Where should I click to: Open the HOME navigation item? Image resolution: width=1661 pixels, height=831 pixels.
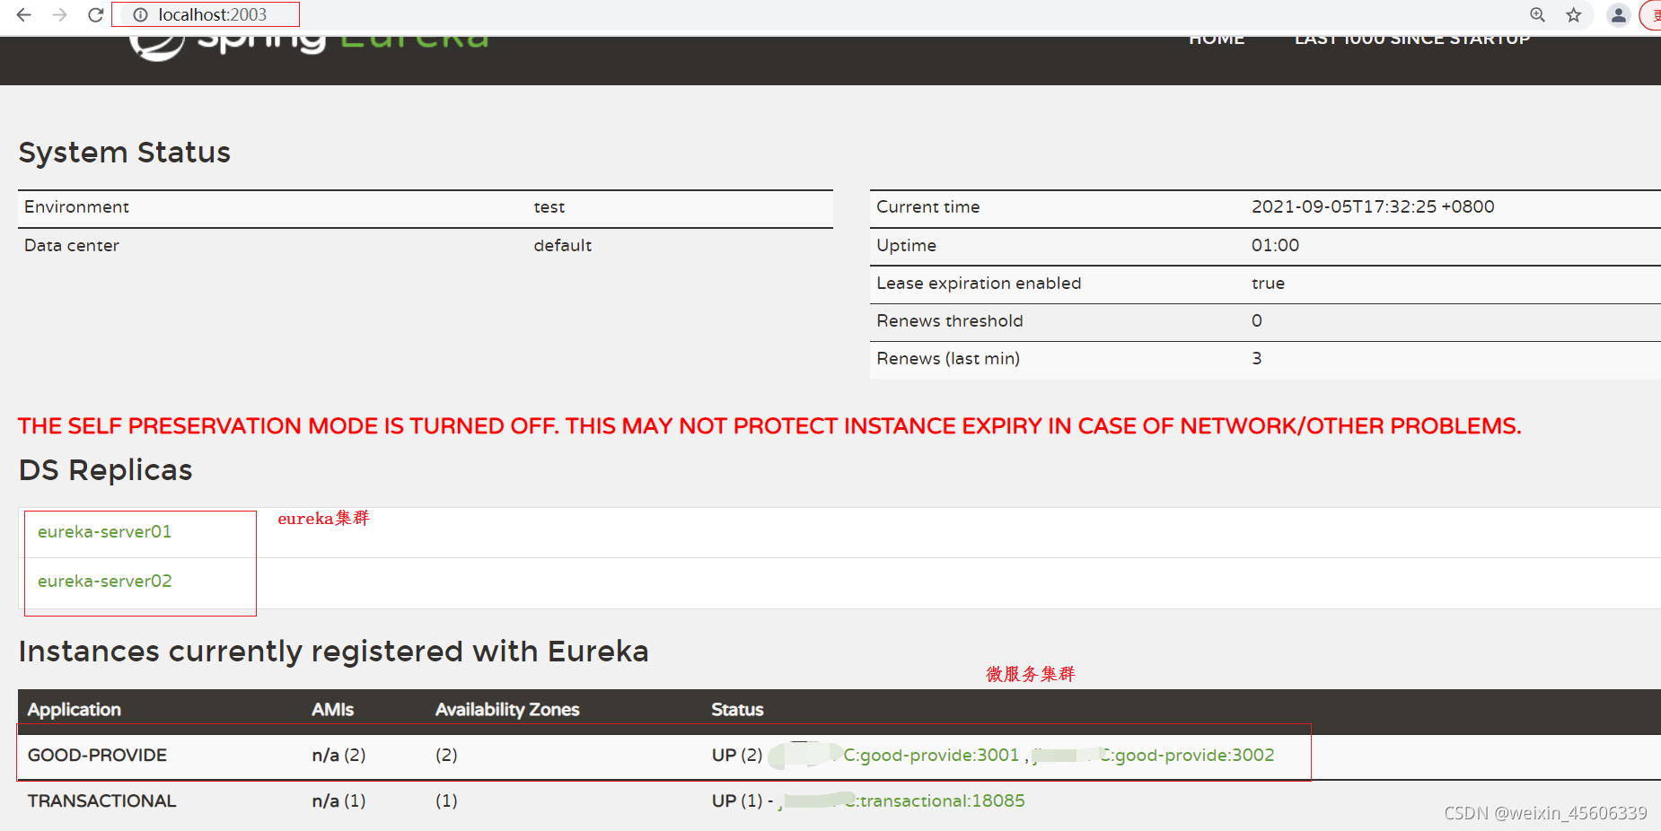pos(1217,39)
